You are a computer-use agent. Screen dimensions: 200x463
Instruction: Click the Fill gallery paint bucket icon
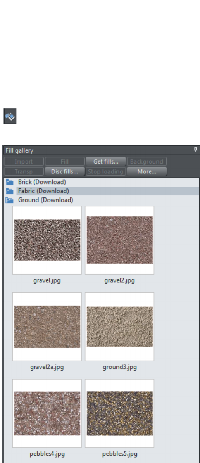[x=10, y=116]
